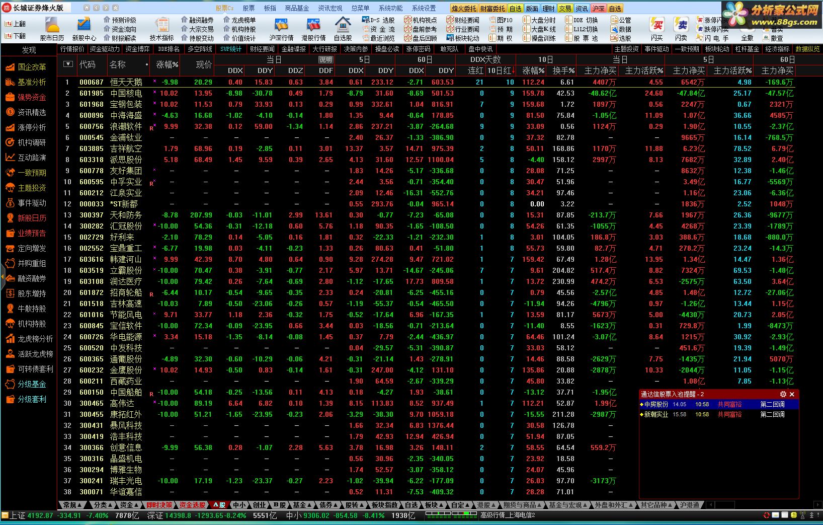This screenshot has height=525, width=823.
Task: Click 中房股份 entry in the alert popup
Action: click(x=719, y=404)
